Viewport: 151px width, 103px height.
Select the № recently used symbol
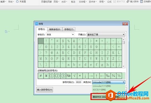[x=69, y=76]
